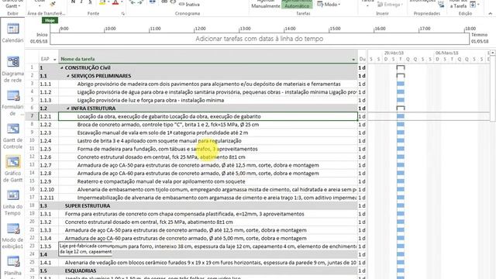Open Nome da tarefa column dropdown
Screen dimensions: 496x279
353,59
